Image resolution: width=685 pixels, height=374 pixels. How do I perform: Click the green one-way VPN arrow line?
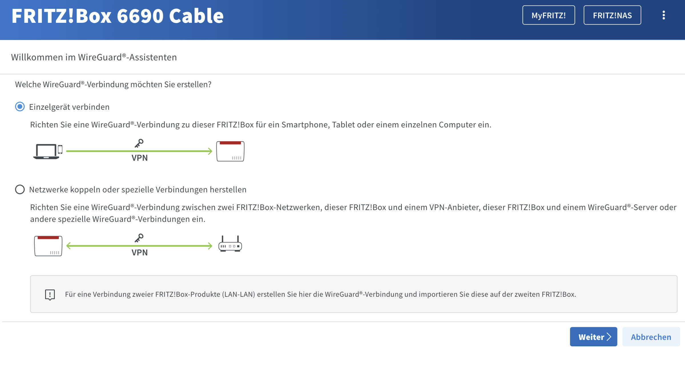pos(139,151)
